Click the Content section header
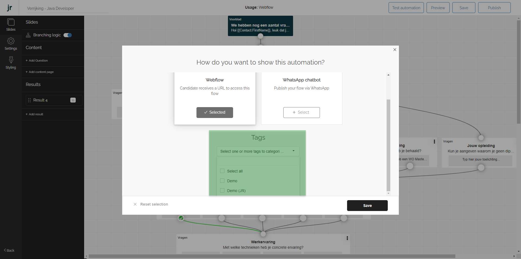Screen dimensions: 521x259 [x=34, y=48]
